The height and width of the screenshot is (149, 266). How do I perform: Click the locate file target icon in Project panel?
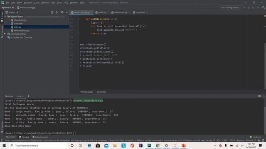coord(52,12)
